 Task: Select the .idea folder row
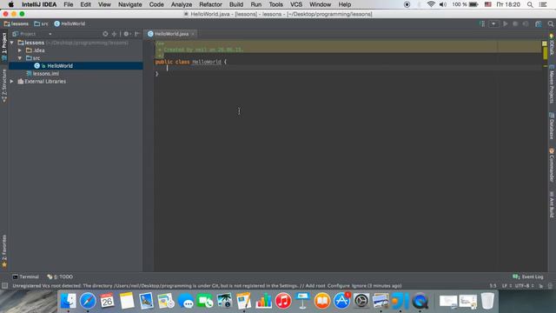coord(76,50)
